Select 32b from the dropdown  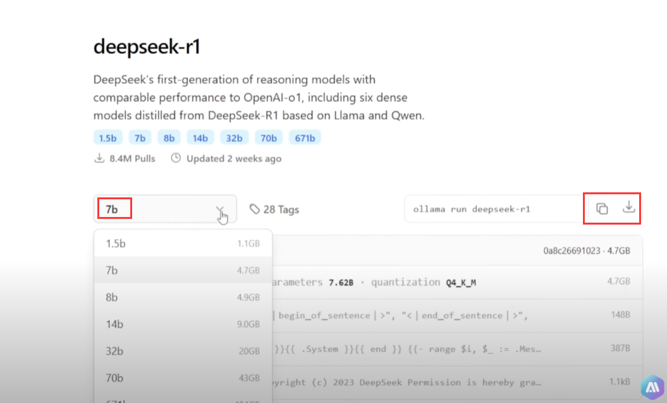pyautogui.click(x=183, y=350)
